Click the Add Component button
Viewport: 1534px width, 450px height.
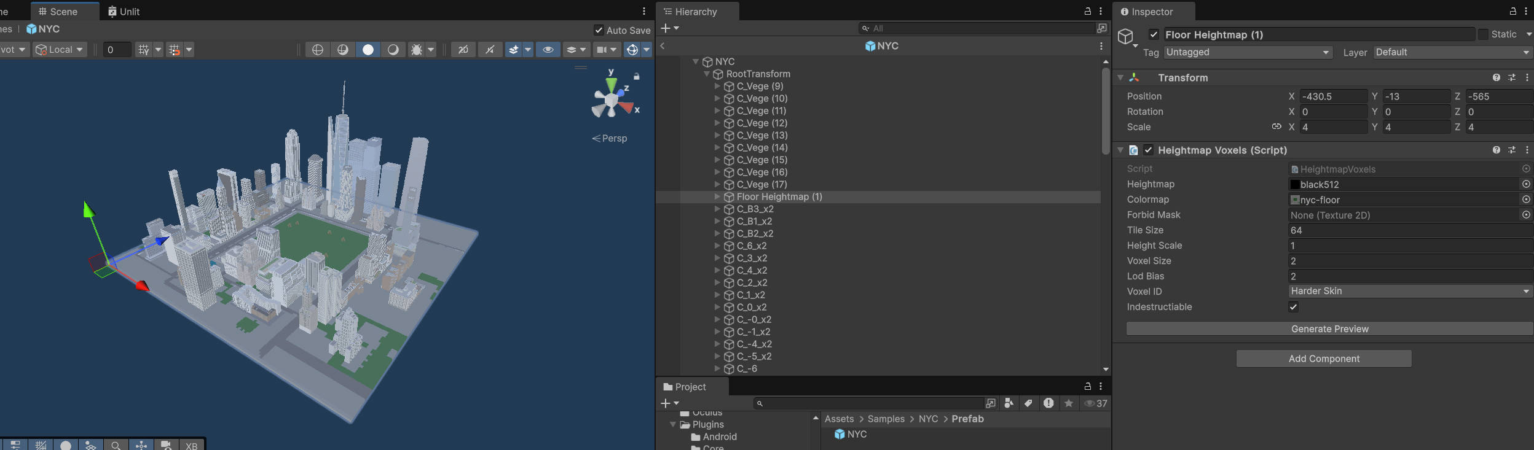point(1323,359)
